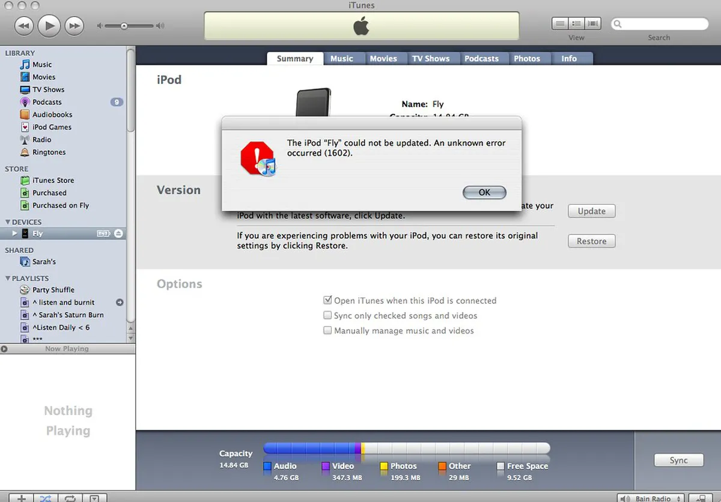Click the shuffle icon in bottom bar
This screenshot has width=721, height=502.
(46, 498)
